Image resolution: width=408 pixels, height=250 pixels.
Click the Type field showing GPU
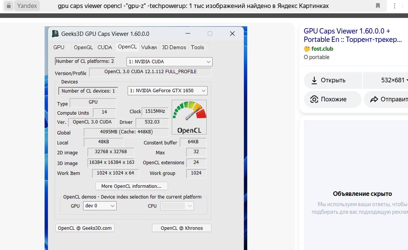click(93, 103)
